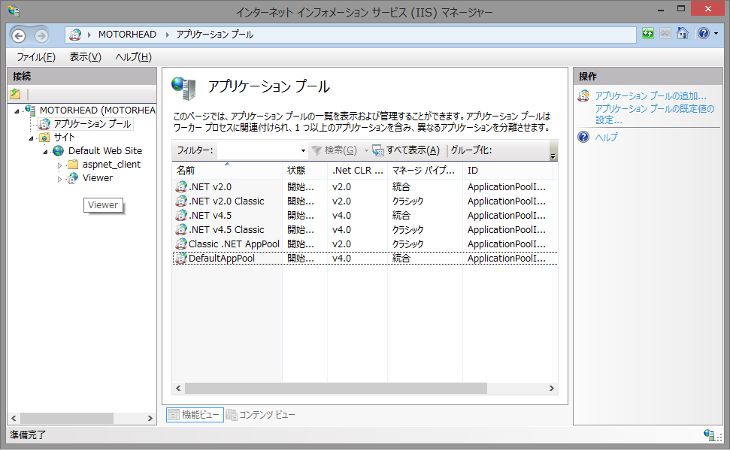Switch to 機能ビュー tab
This screenshot has height=451, width=730.
pyautogui.click(x=195, y=415)
